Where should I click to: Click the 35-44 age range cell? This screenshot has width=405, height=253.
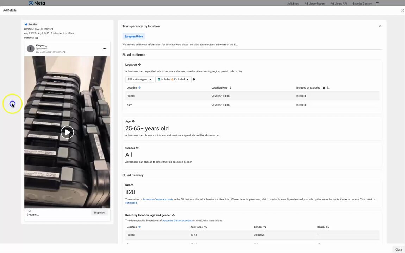tap(193, 235)
